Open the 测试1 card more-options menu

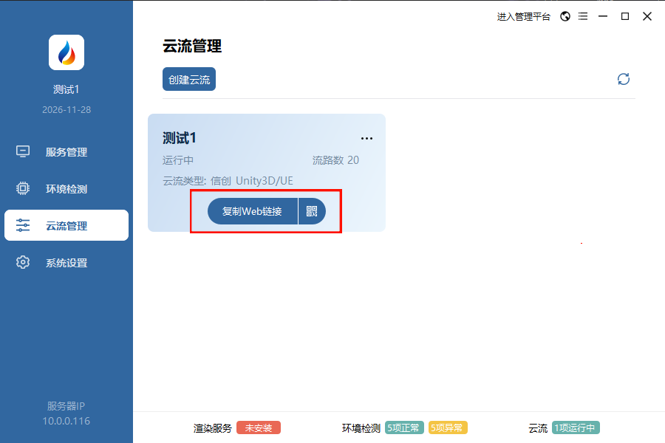tap(366, 138)
